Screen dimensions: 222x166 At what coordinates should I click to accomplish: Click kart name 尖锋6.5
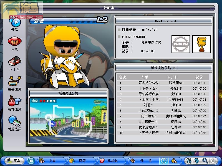point(176,89)
